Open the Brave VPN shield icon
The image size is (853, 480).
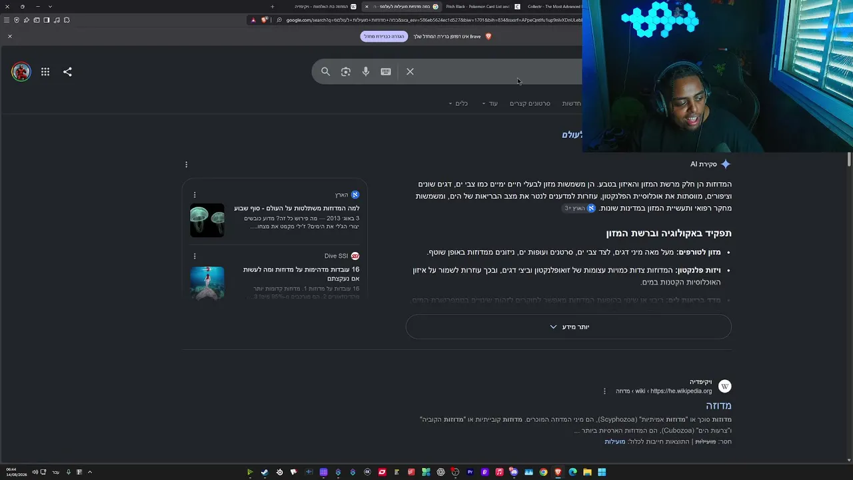[17, 20]
